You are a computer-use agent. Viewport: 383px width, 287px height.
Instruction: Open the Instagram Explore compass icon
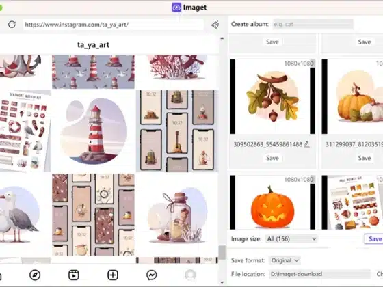tap(35, 275)
